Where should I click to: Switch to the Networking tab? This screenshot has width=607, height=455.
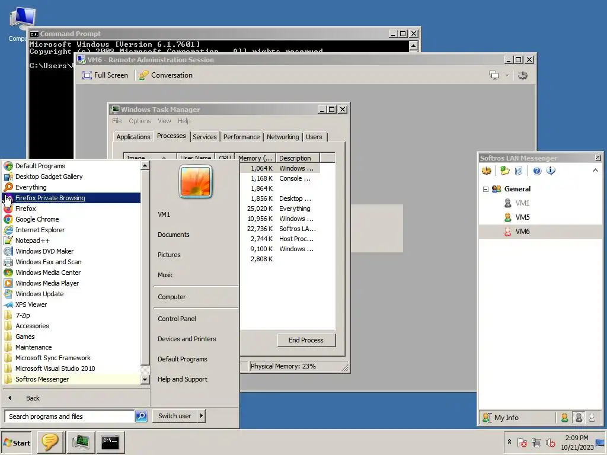click(283, 137)
